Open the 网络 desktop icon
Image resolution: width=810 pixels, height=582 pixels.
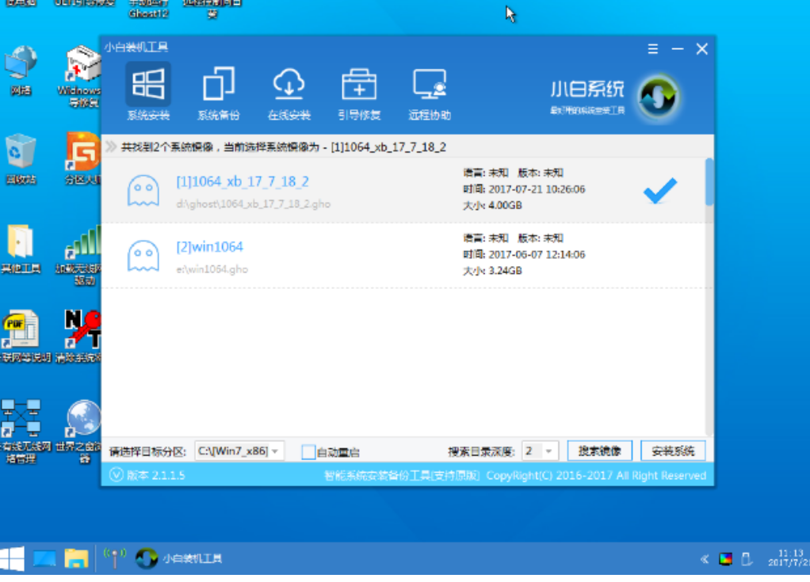21,70
